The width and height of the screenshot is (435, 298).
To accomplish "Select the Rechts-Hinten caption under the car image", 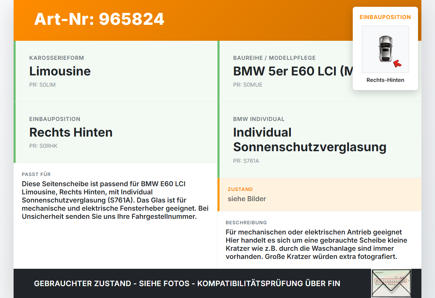I will [385, 80].
